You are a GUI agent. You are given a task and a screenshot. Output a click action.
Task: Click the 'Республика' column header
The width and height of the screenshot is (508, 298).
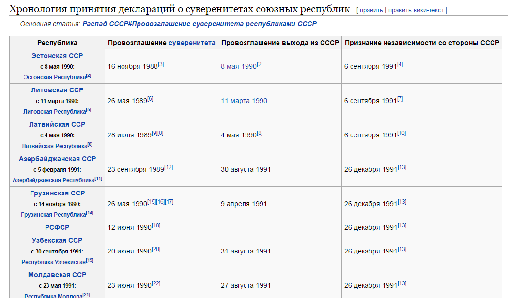(x=57, y=43)
